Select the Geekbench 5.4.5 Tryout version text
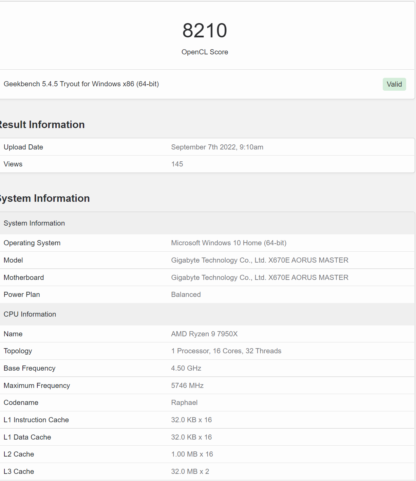This screenshot has width=416, height=481. (81, 84)
